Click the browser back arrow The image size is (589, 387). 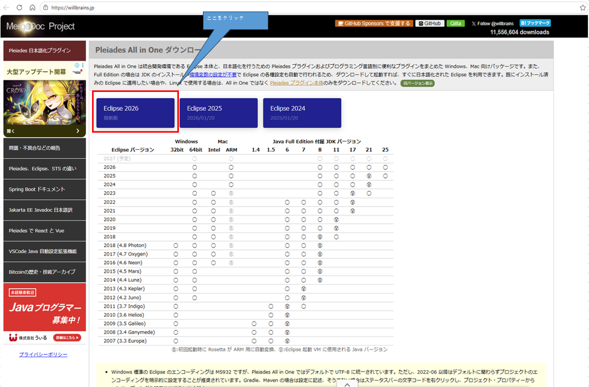6,7
